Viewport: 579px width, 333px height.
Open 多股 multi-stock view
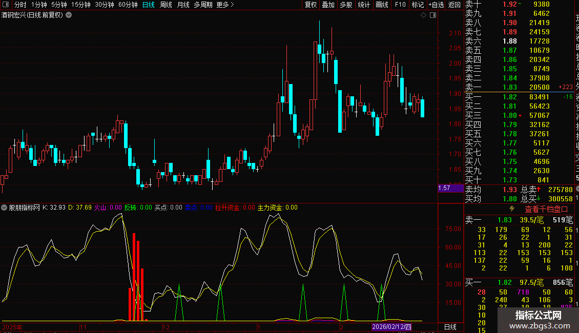(x=346, y=5)
